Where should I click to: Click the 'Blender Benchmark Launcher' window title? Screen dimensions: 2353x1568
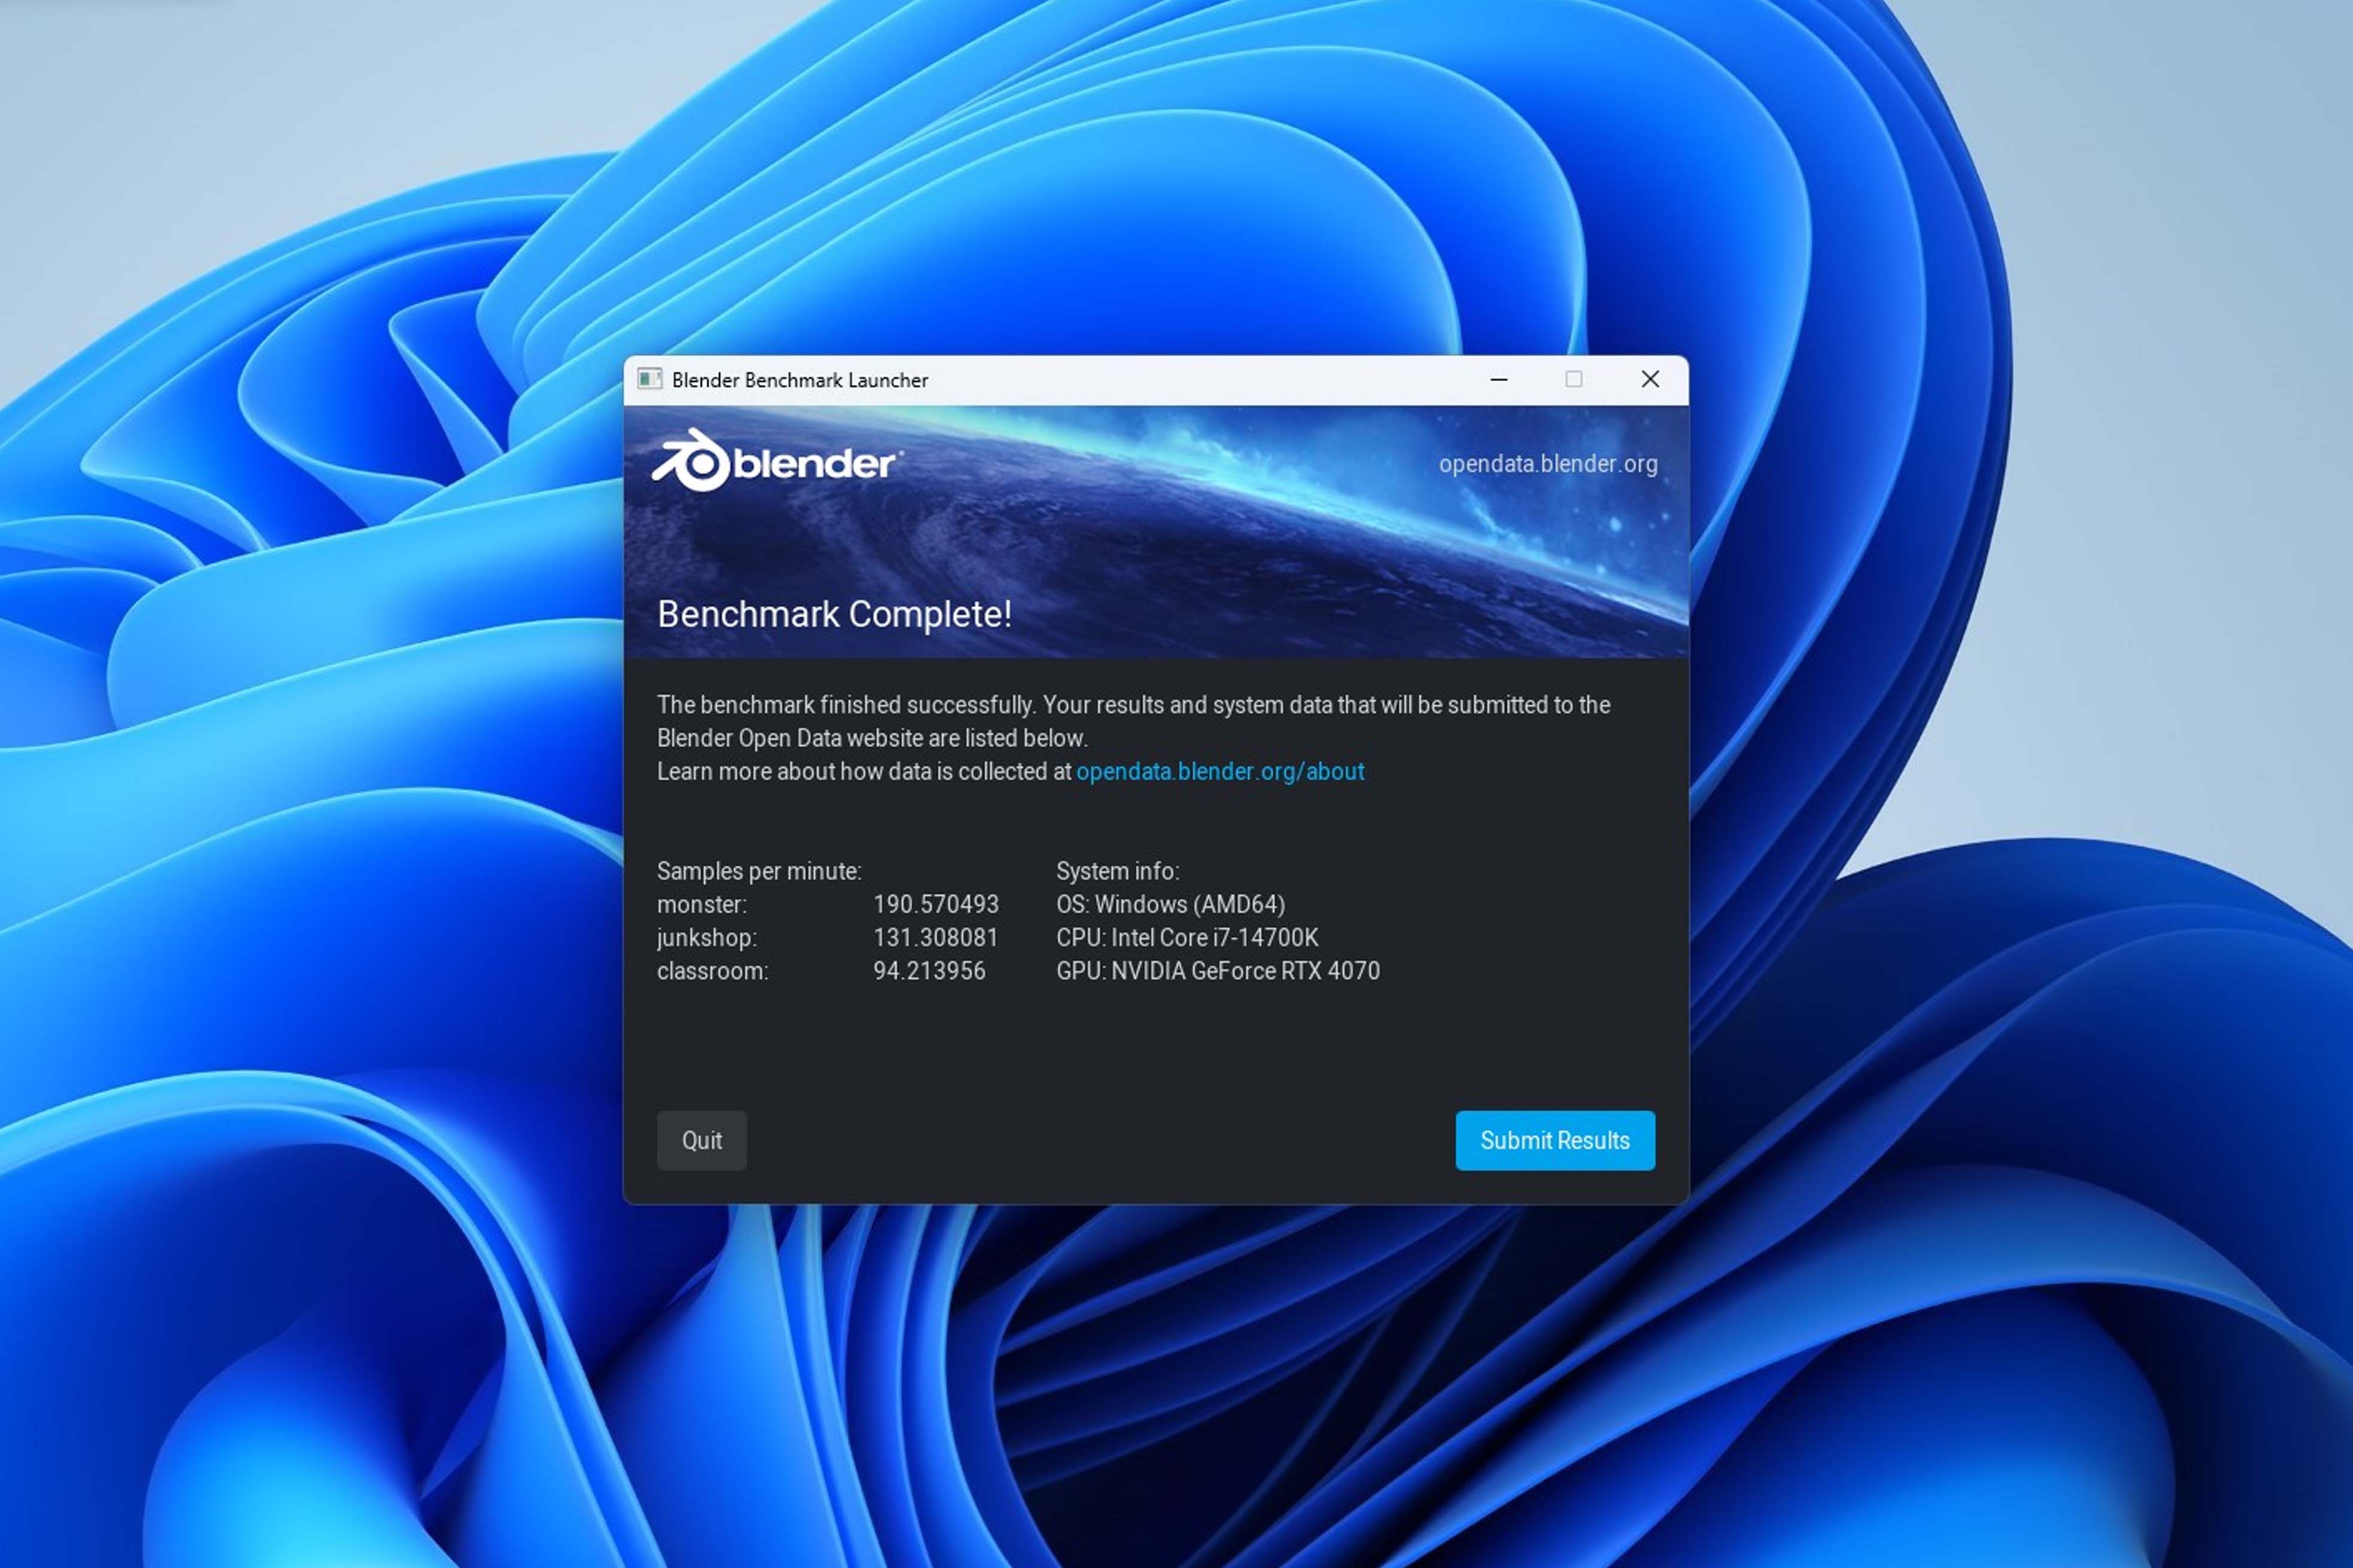[x=799, y=380]
